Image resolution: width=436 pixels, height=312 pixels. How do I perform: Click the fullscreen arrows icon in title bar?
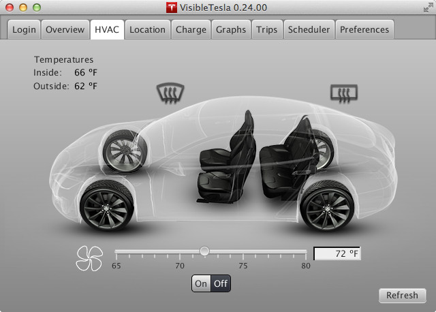coord(428,7)
